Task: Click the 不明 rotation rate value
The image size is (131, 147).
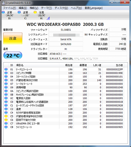Action: 118,39
